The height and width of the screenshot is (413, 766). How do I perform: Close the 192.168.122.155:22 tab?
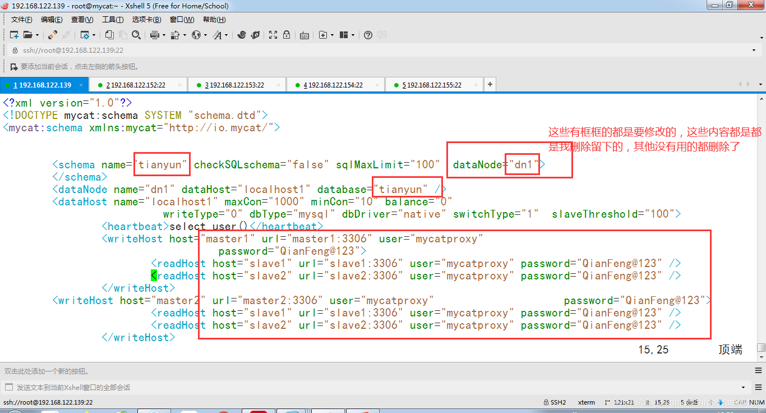(476, 85)
